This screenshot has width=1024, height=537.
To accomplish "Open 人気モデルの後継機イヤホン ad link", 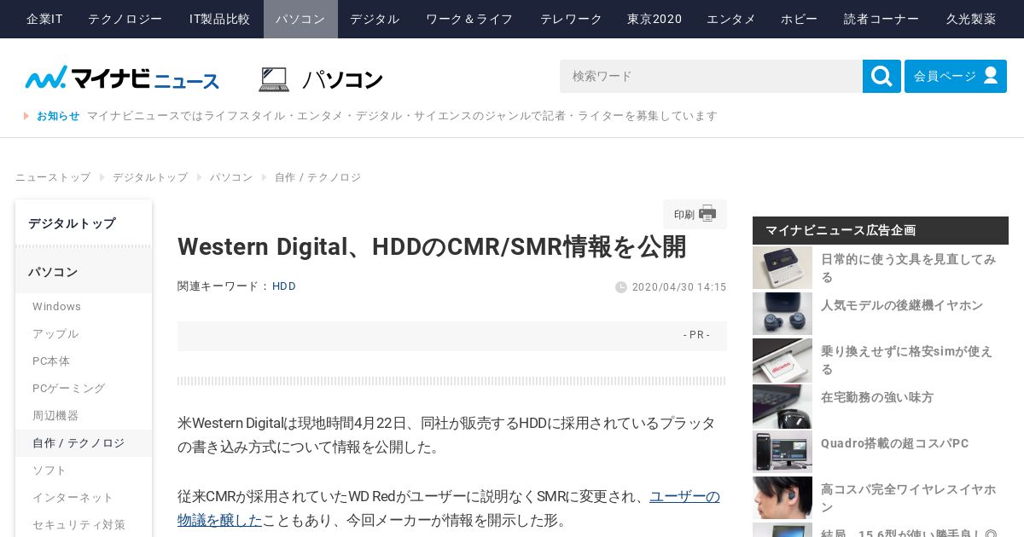I will pos(902,305).
